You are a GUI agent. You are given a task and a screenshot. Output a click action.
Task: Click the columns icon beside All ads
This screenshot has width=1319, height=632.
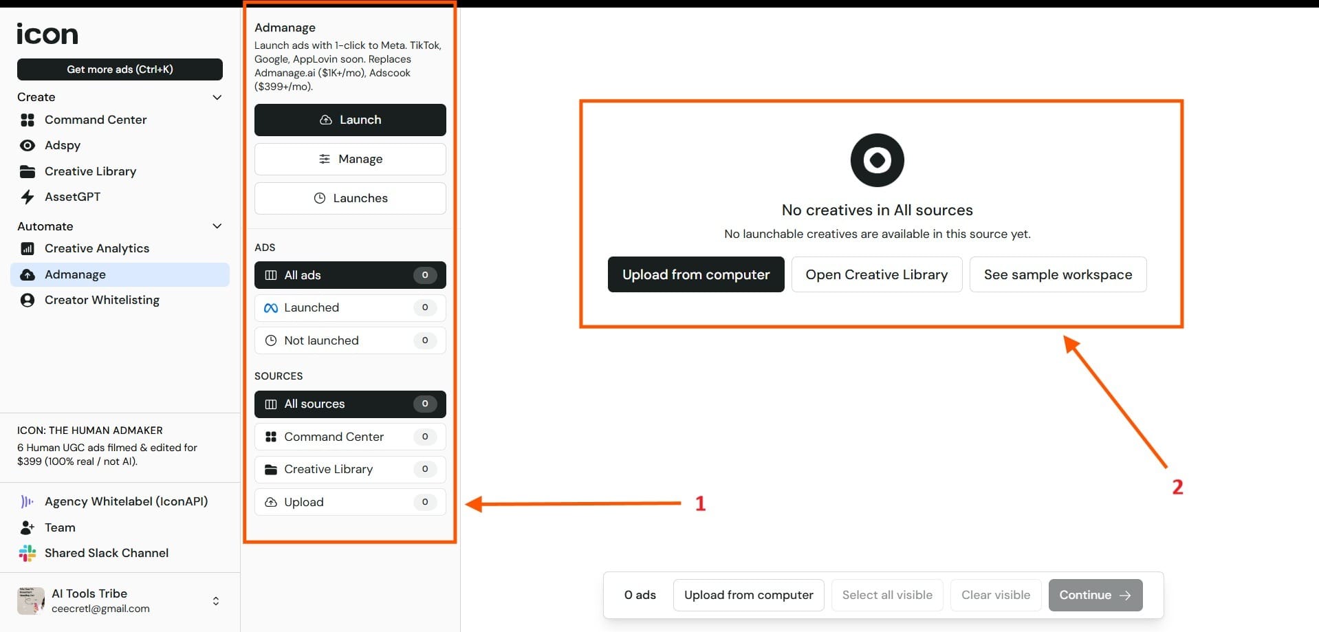pos(271,275)
